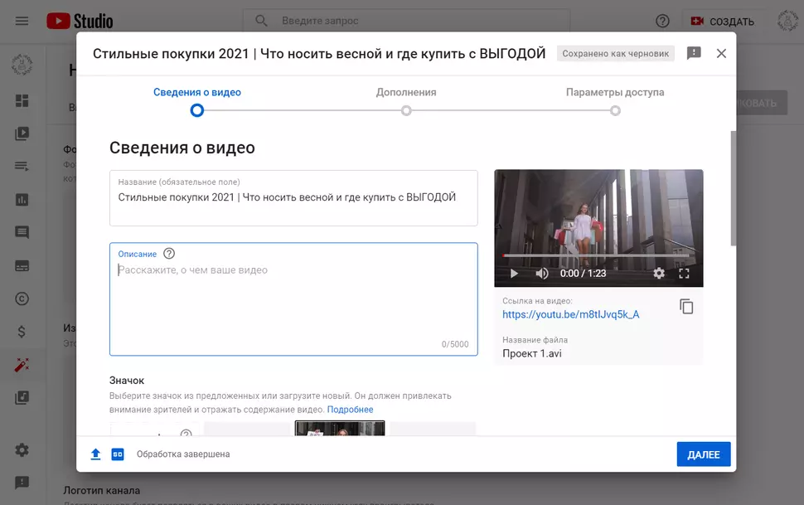Open the youtu.be video link
804x505 pixels.
(570, 314)
